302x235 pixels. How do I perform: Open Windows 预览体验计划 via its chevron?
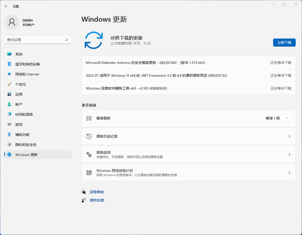click(289, 172)
